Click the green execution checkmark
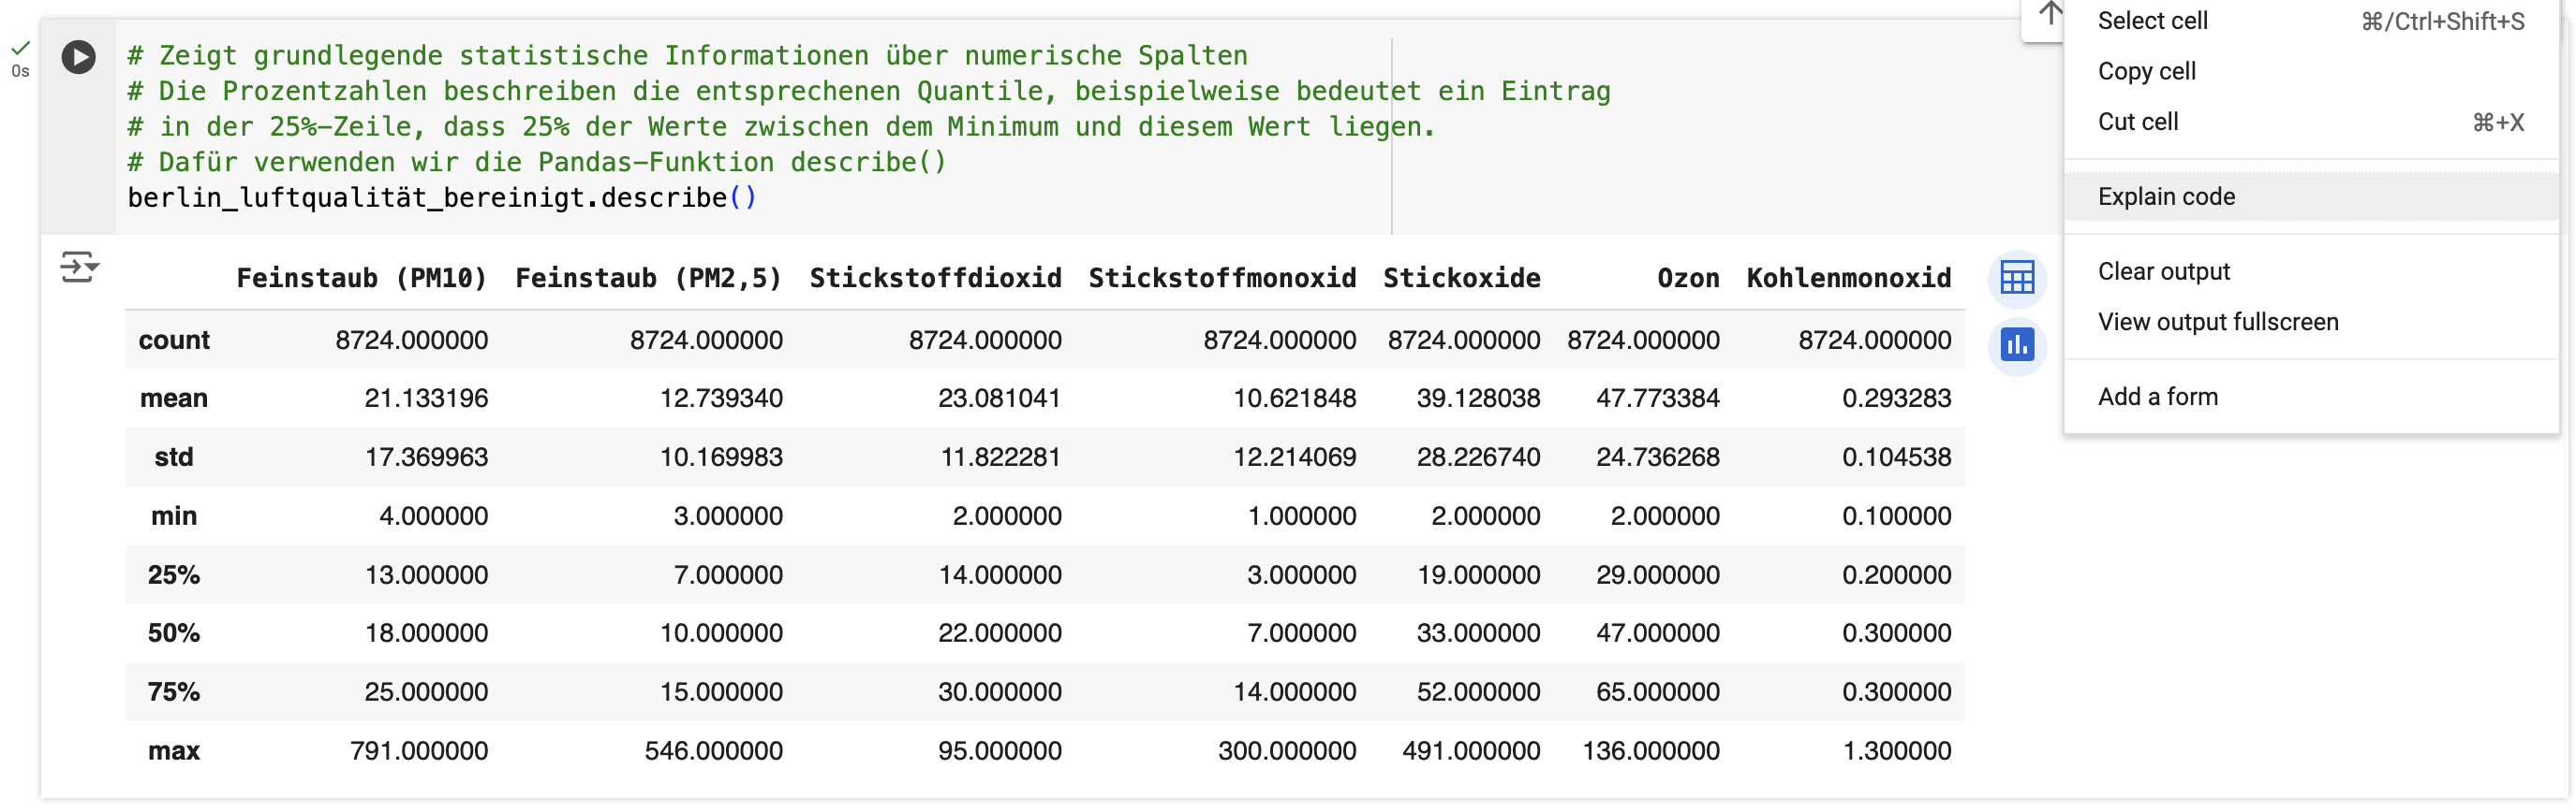 pyautogui.click(x=20, y=47)
